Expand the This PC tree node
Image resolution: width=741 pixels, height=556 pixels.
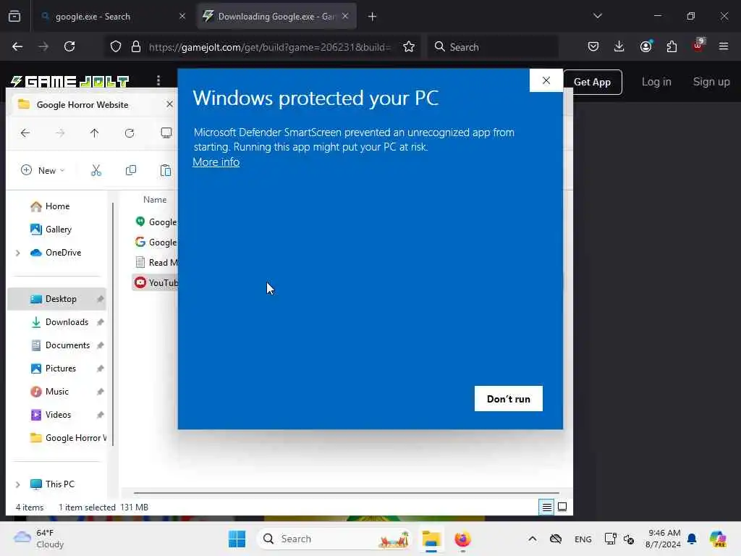(x=18, y=484)
